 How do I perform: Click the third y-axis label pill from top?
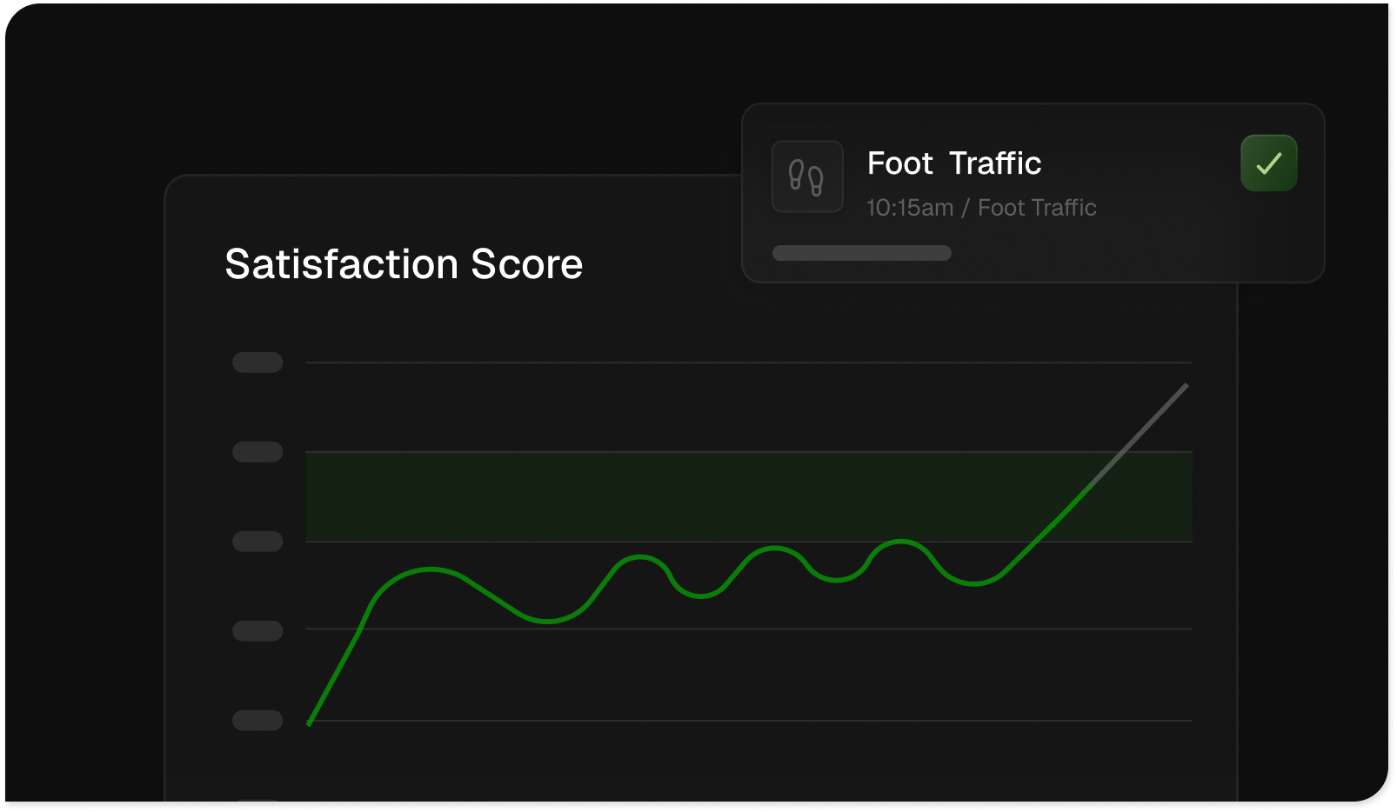tap(257, 542)
